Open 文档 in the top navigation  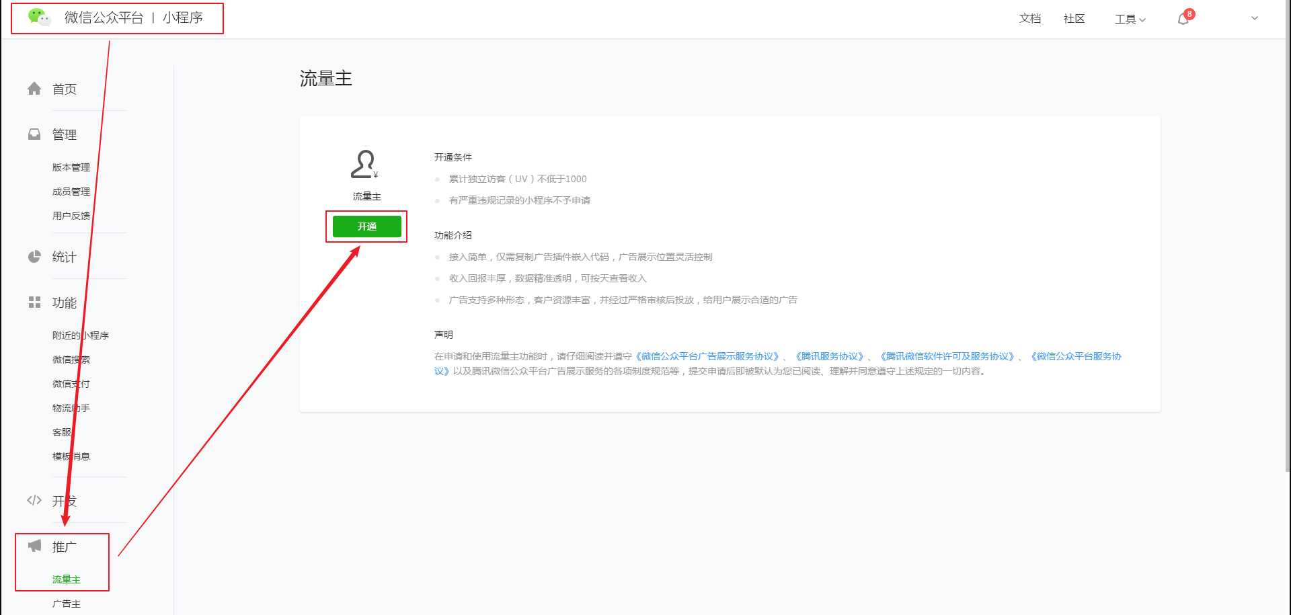(1030, 19)
